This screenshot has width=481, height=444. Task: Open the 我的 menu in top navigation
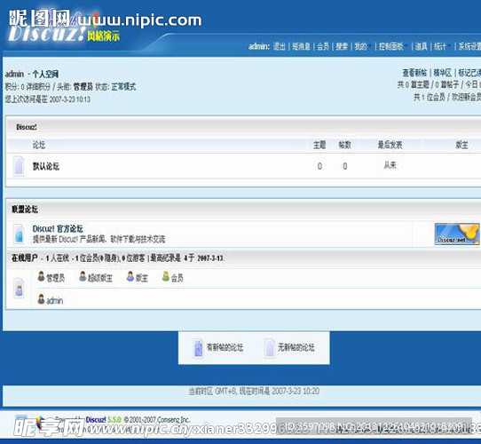coord(360,47)
